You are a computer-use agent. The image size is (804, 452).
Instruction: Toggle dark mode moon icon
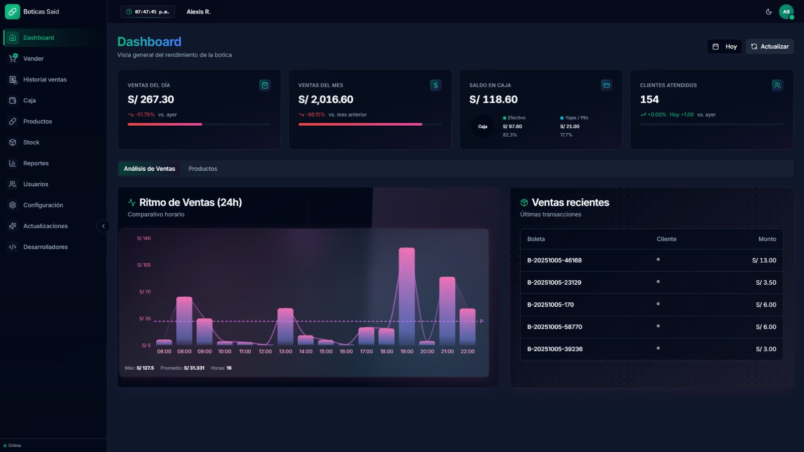[768, 12]
